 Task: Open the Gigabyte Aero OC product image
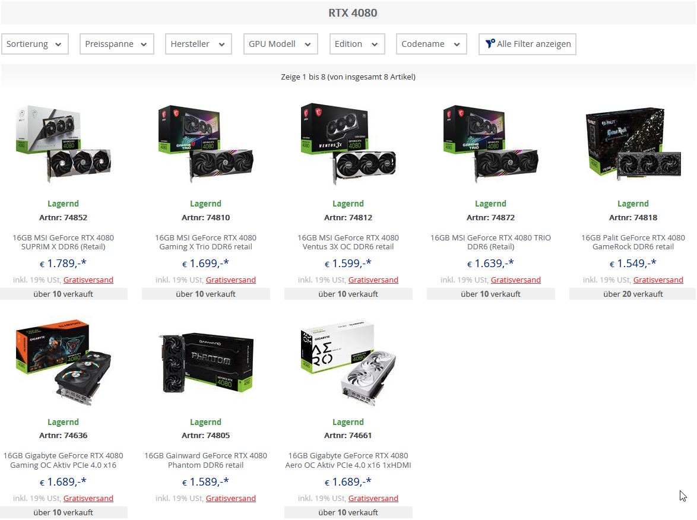coord(348,362)
